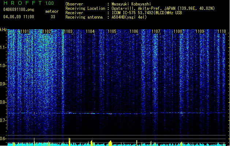Click the 1110 time marker

pyautogui.click(x=222, y=31)
